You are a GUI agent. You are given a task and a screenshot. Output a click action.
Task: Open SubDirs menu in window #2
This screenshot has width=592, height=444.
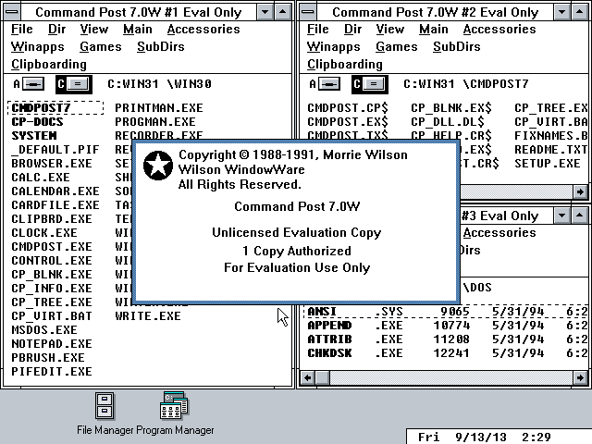click(456, 47)
